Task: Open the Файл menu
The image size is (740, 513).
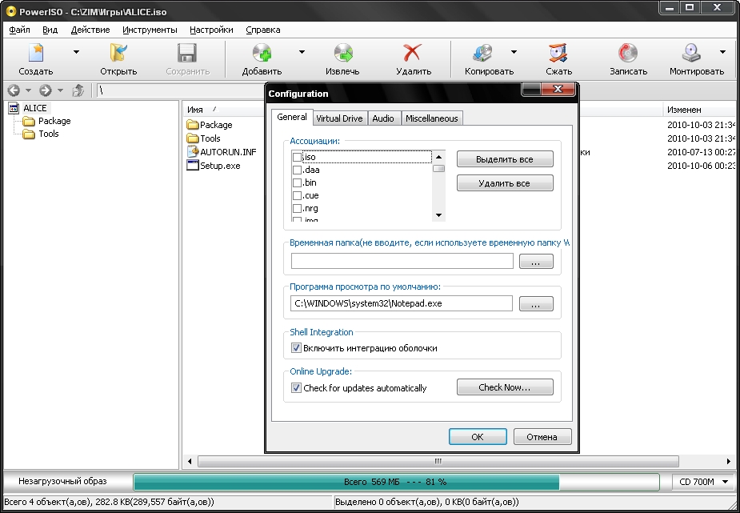Action: 19,30
